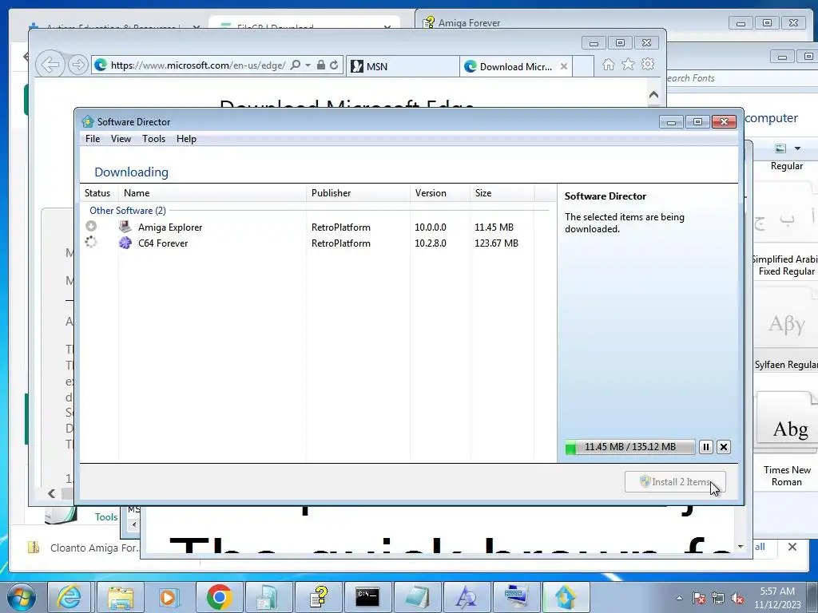Open On-Screen Keyboard from the taskbar

click(x=516, y=597)
